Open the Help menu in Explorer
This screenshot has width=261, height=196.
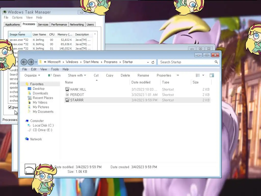[x=66, y=69]
